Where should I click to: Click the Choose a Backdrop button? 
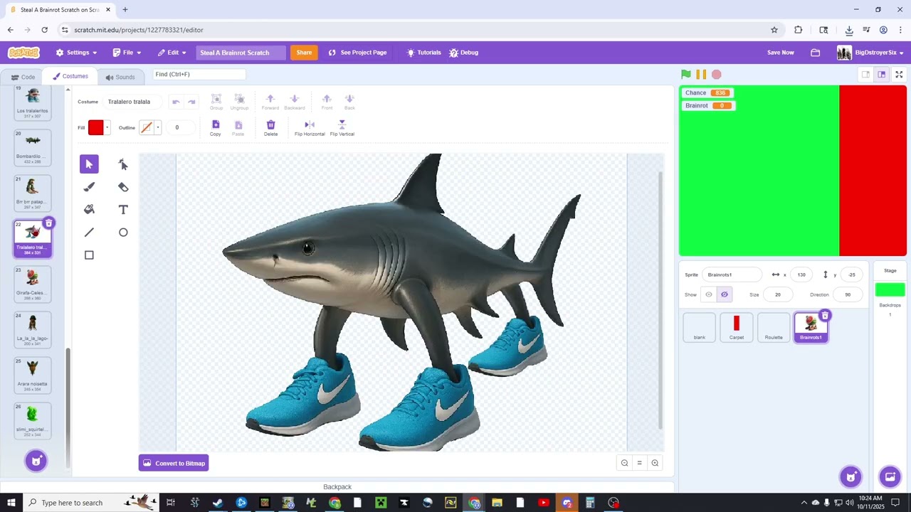click(890, 476)
